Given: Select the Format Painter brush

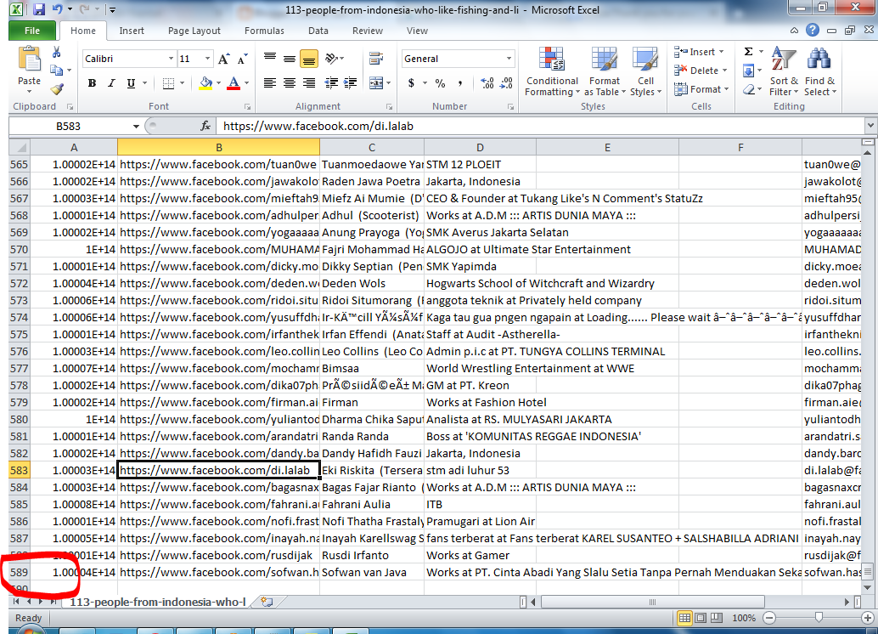Looking at the screenshot, I should 57,88.
